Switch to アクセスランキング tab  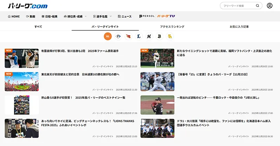click(x=172, y=26)
